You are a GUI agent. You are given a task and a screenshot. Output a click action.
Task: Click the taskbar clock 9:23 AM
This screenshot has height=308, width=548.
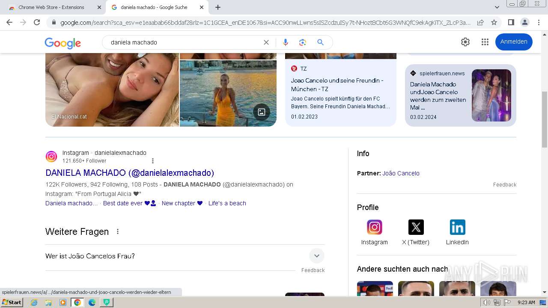(526, 302)
